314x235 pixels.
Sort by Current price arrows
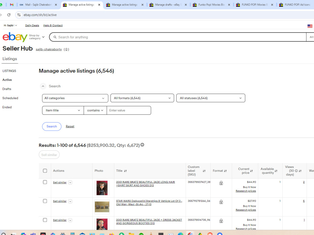[x=252, y=171]
